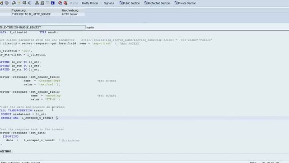Click the ls_str-client assignment line
The width and height of the screenshot is (289, 163).
[x=23, y=54]
